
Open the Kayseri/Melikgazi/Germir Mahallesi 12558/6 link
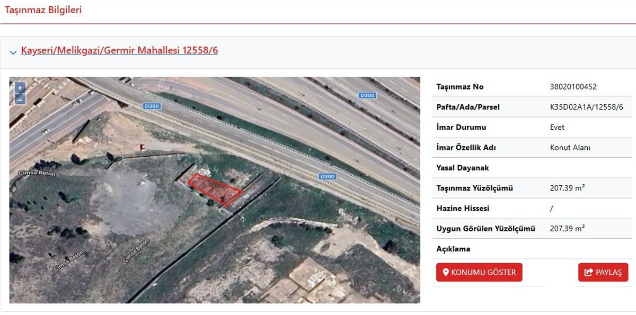119,51
